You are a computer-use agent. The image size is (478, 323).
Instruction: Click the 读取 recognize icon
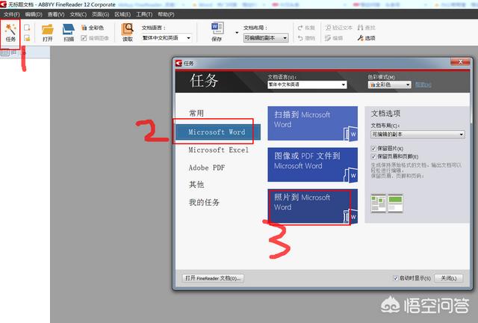coord(128,32)
